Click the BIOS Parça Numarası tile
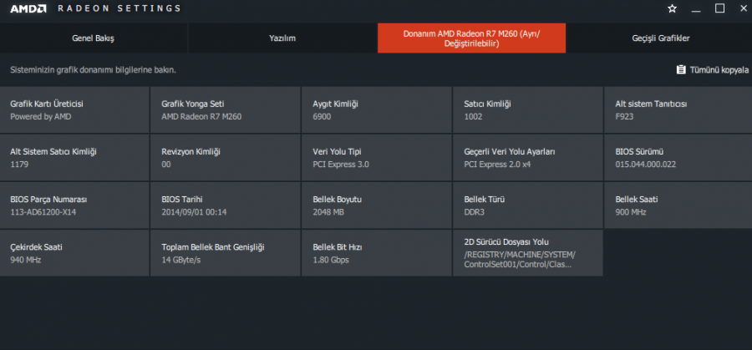The image size is (752, 350). 75,205
